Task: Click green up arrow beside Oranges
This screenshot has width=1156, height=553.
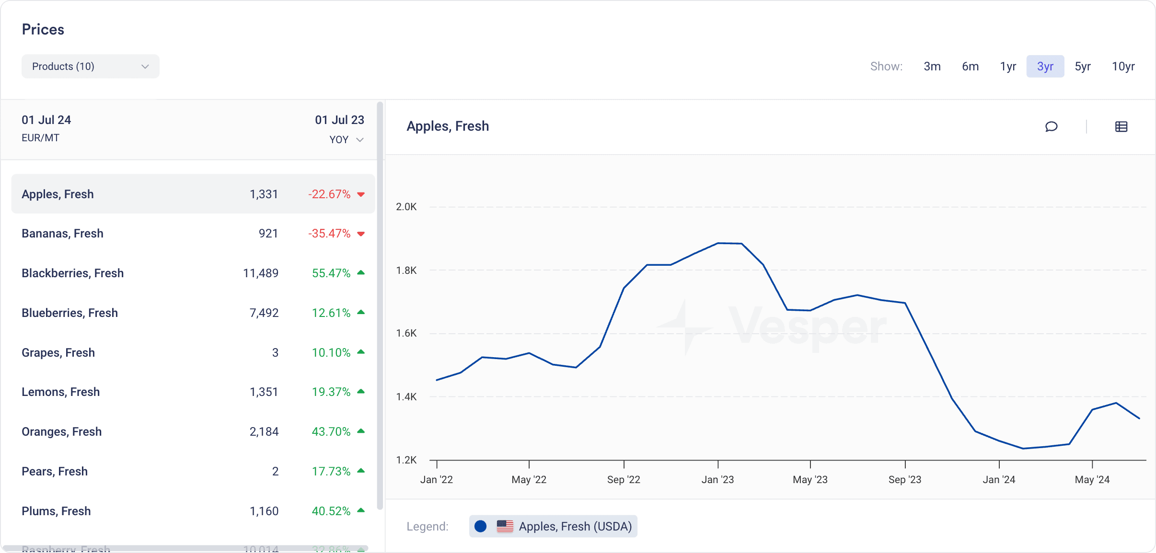Action: pyautogui.click(x=361, y=431)
